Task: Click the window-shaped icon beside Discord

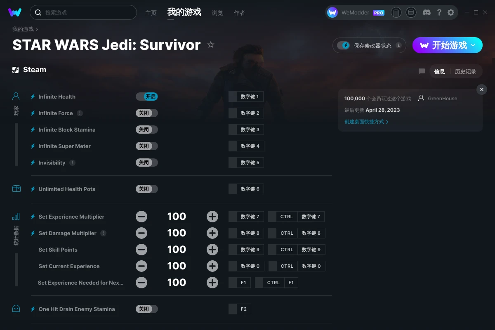Action: point(411,12)
